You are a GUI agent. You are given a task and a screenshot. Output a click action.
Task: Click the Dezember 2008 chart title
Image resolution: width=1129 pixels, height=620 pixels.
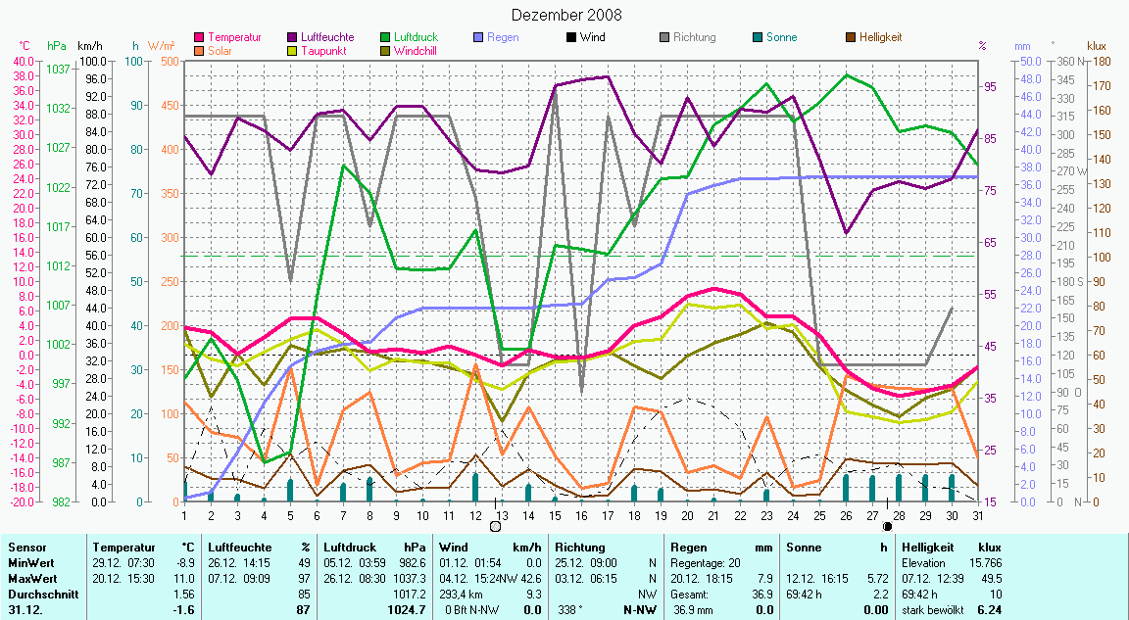click(566, 16)
